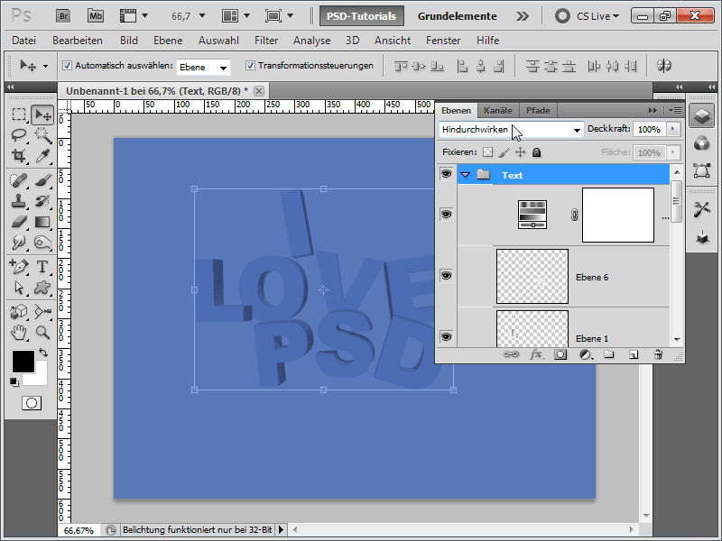
Task: Collapse the Text group triangle
Action: 466,175
